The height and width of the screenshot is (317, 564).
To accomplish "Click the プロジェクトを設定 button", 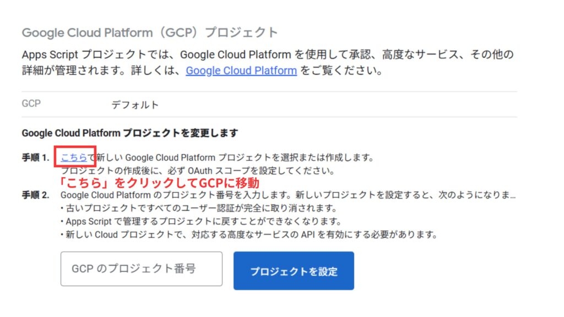I will pos(294,271).
